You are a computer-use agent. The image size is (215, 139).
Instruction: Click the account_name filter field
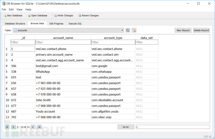click(x=63, y=42)
